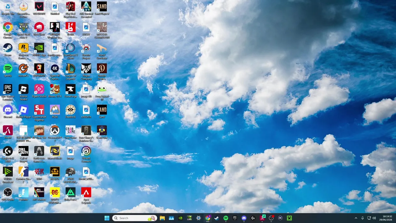Viewport: 396px width, 223px height.
Task: Show hidden system tray icons
Action: [356, 218]
